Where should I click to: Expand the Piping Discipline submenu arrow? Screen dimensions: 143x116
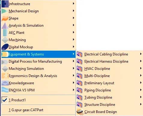141,90
